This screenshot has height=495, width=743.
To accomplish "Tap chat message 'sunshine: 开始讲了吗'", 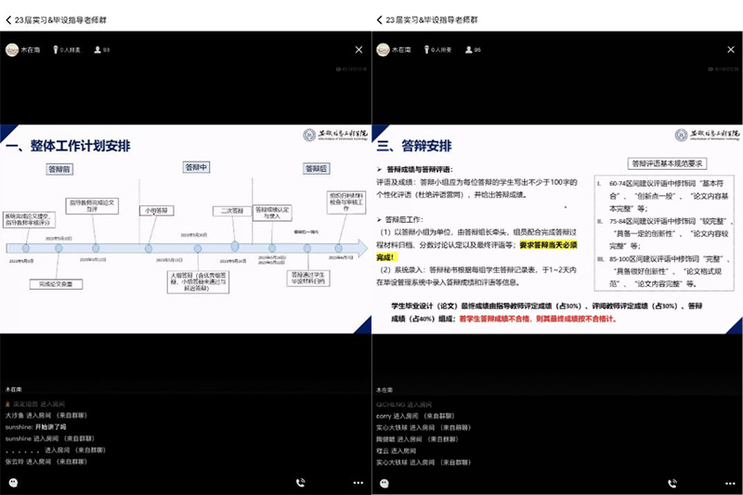I will coord(35,427).
